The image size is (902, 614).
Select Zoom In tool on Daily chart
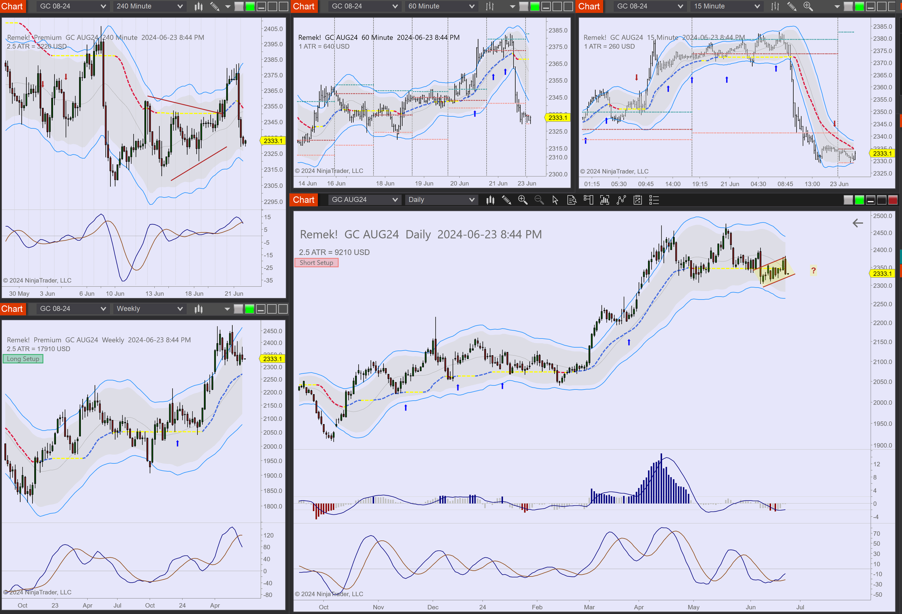tap(523, 200)
